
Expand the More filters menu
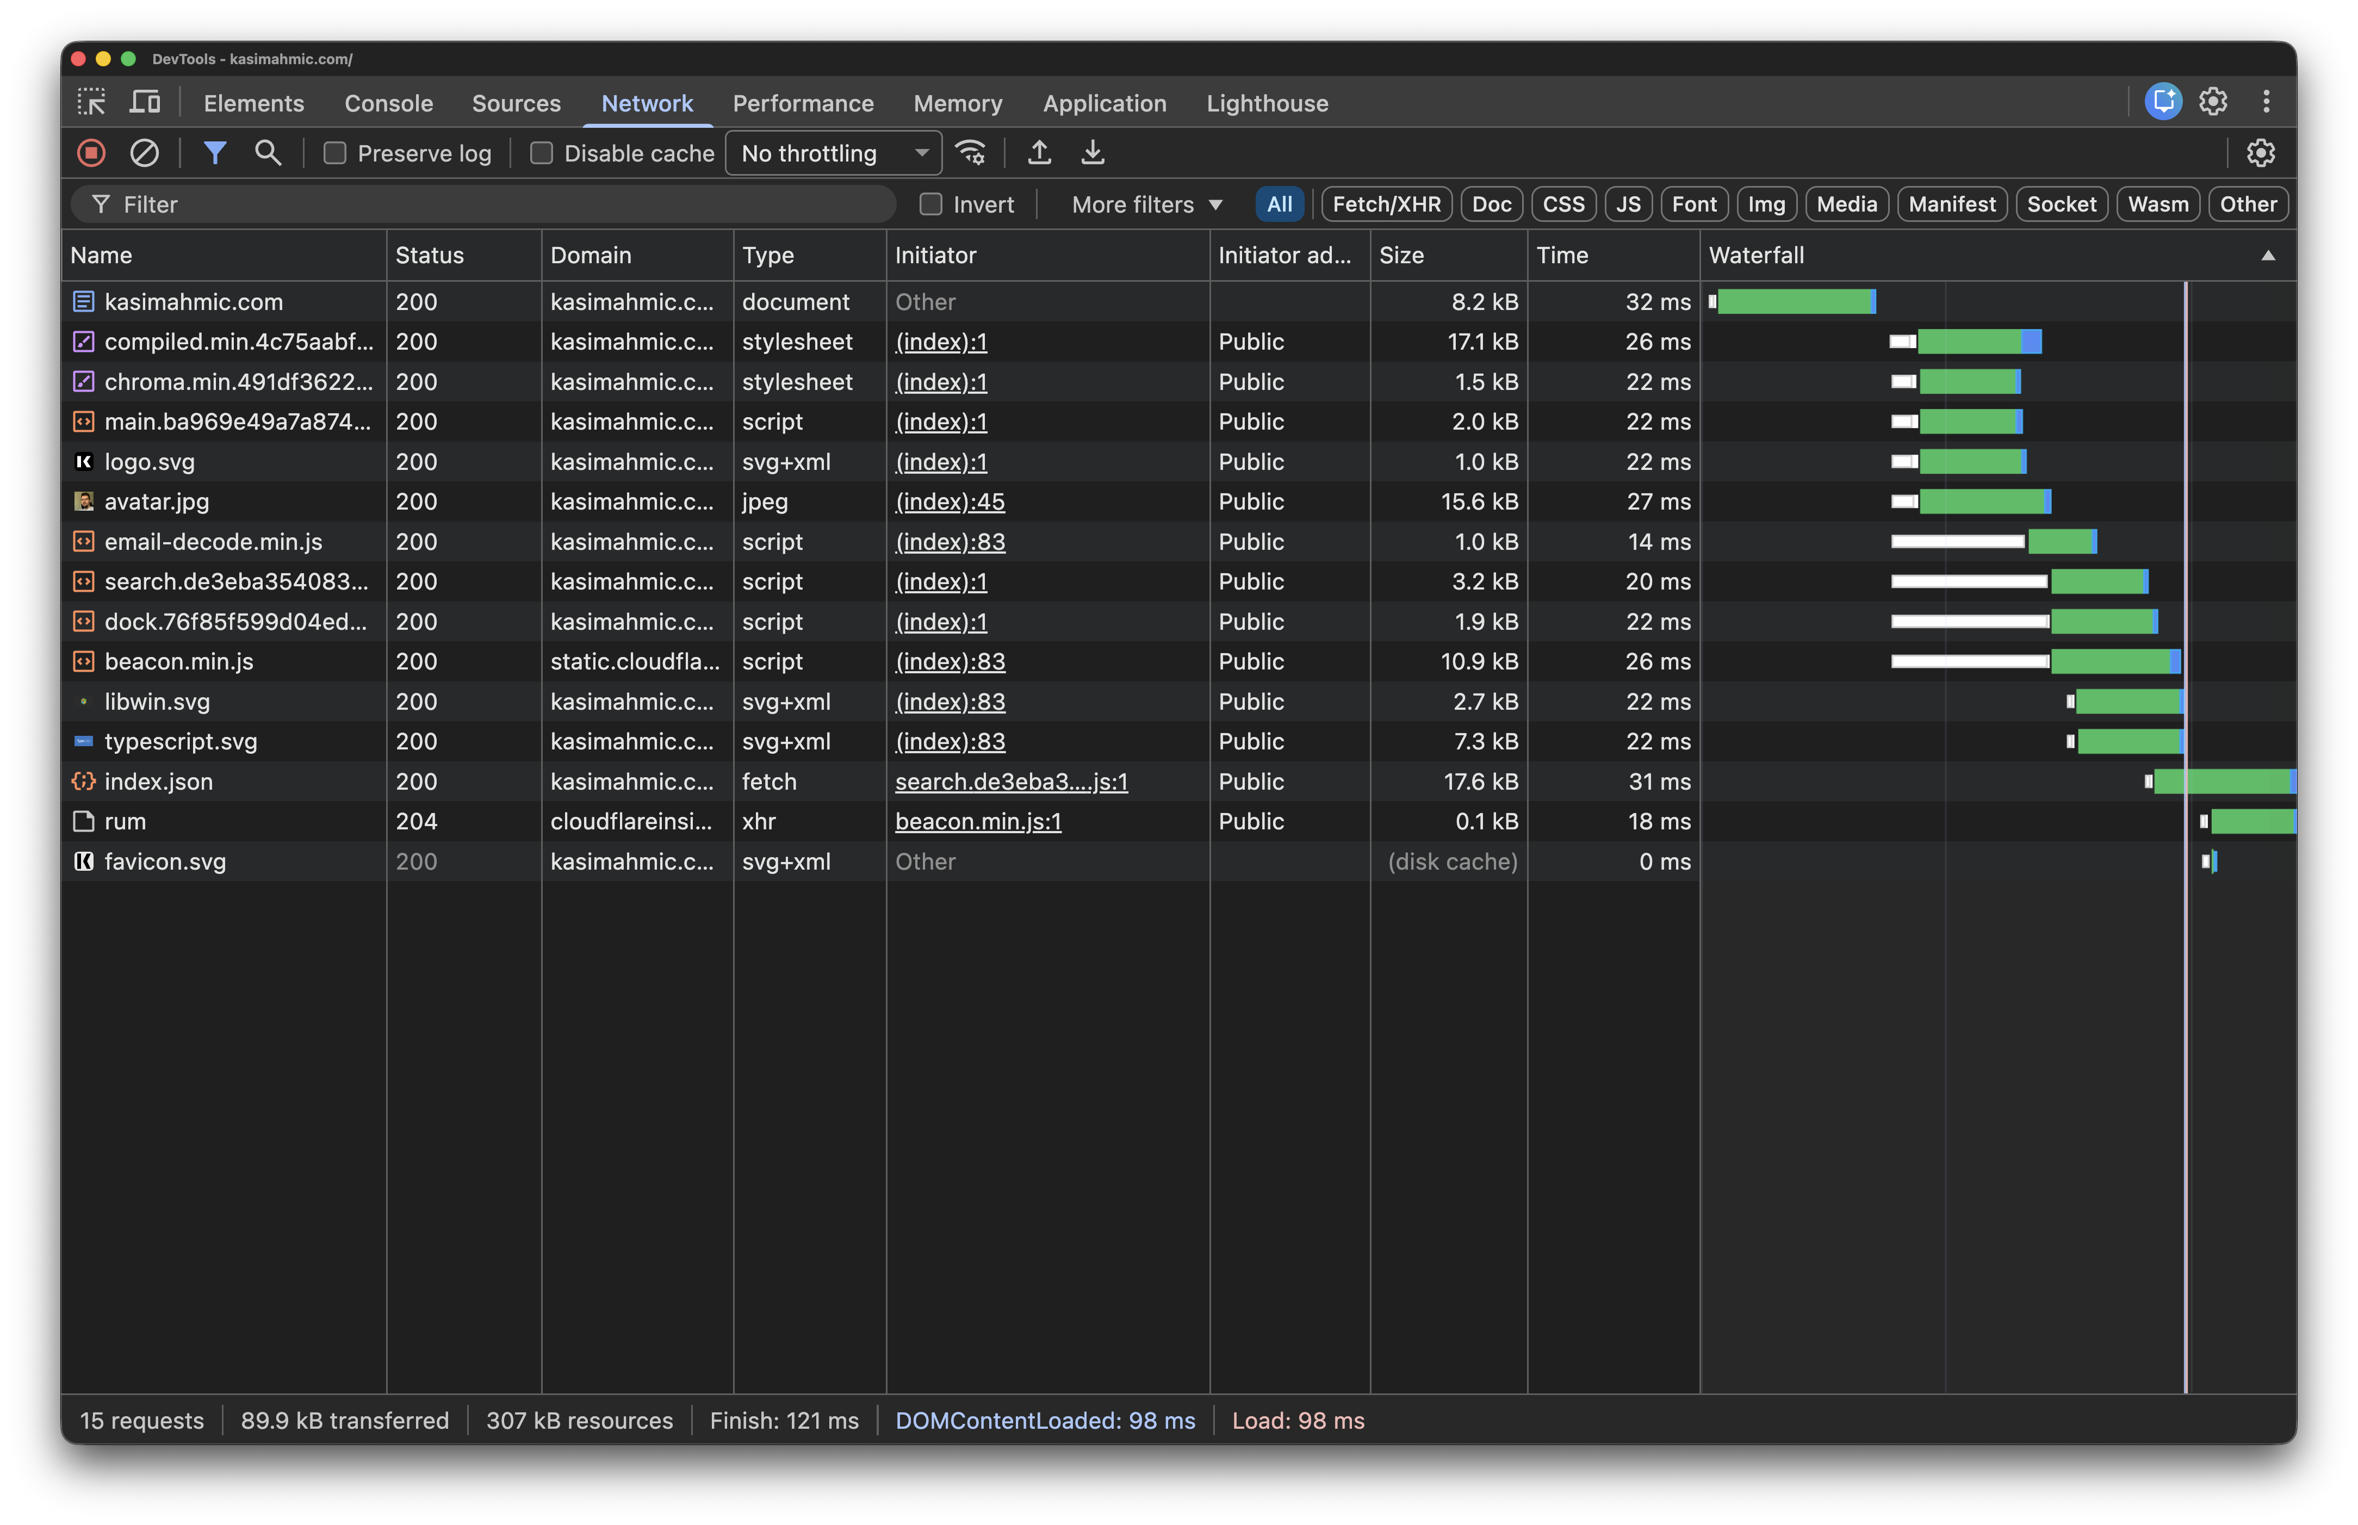1145,204
